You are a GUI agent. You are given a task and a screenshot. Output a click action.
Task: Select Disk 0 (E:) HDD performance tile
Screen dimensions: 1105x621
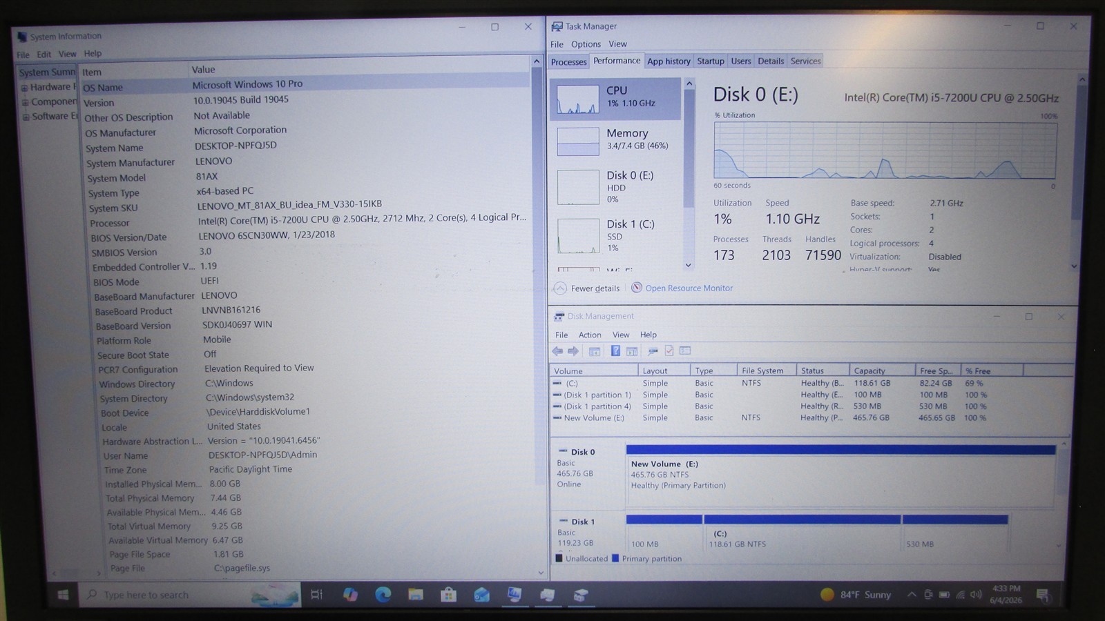615,186
